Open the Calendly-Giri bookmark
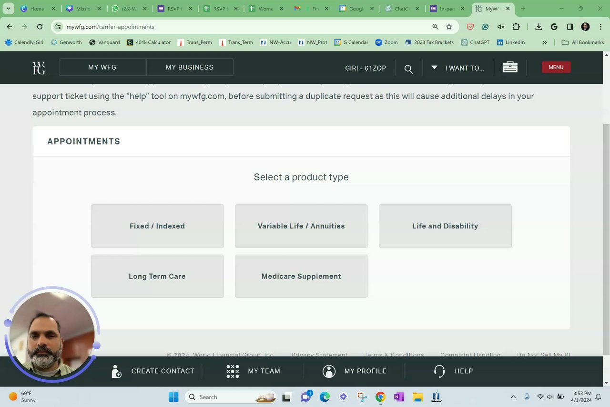The image size is (610, 407). 24,42
